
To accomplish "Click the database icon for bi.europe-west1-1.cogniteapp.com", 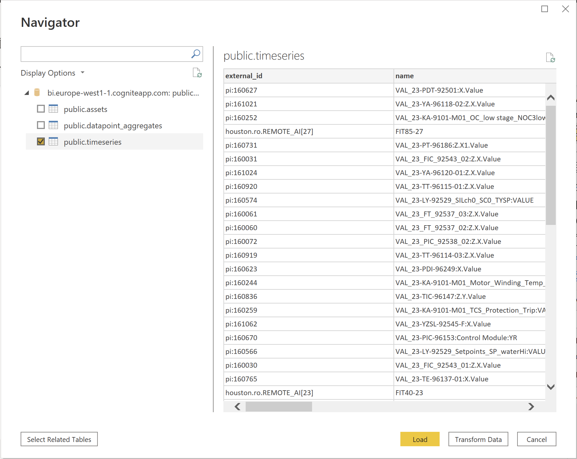I will pos(37,93).
